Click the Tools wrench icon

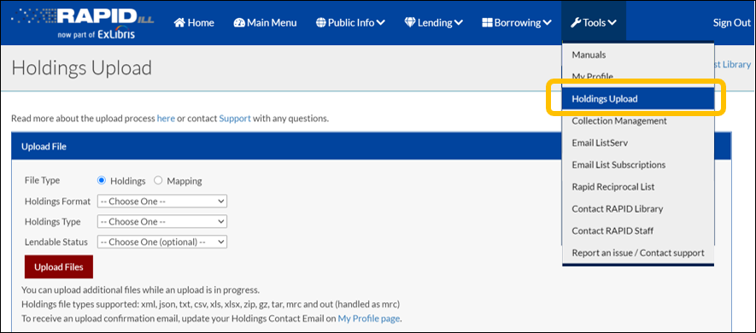coord(576,23)
